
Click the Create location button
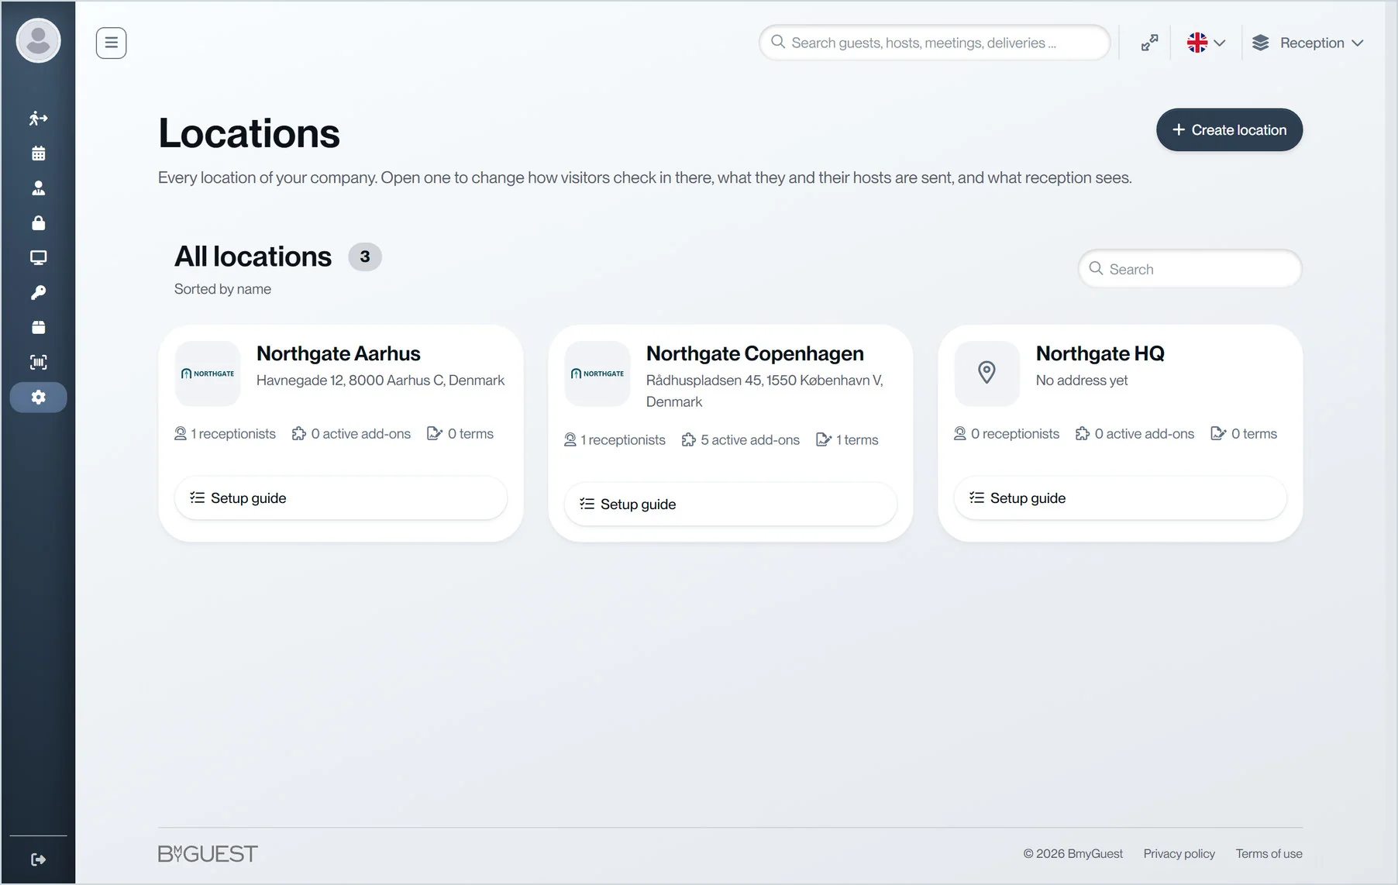tap(1229, 129)
